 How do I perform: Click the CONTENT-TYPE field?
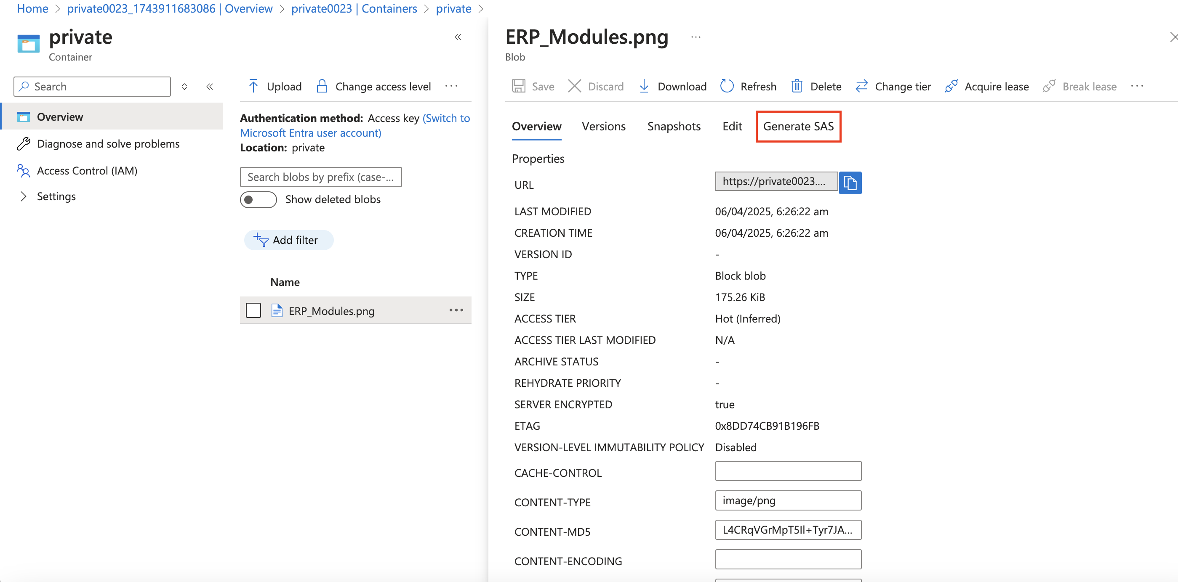click(x=788, y=500)
